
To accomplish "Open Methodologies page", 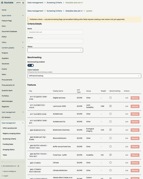I will pos(7,101).
